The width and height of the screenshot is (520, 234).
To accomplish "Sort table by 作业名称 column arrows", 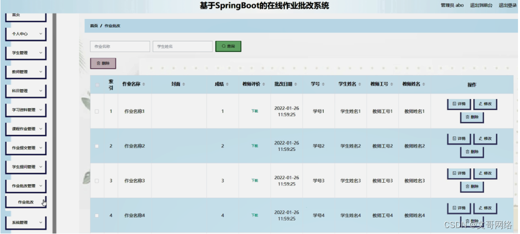I will point(144,85).
